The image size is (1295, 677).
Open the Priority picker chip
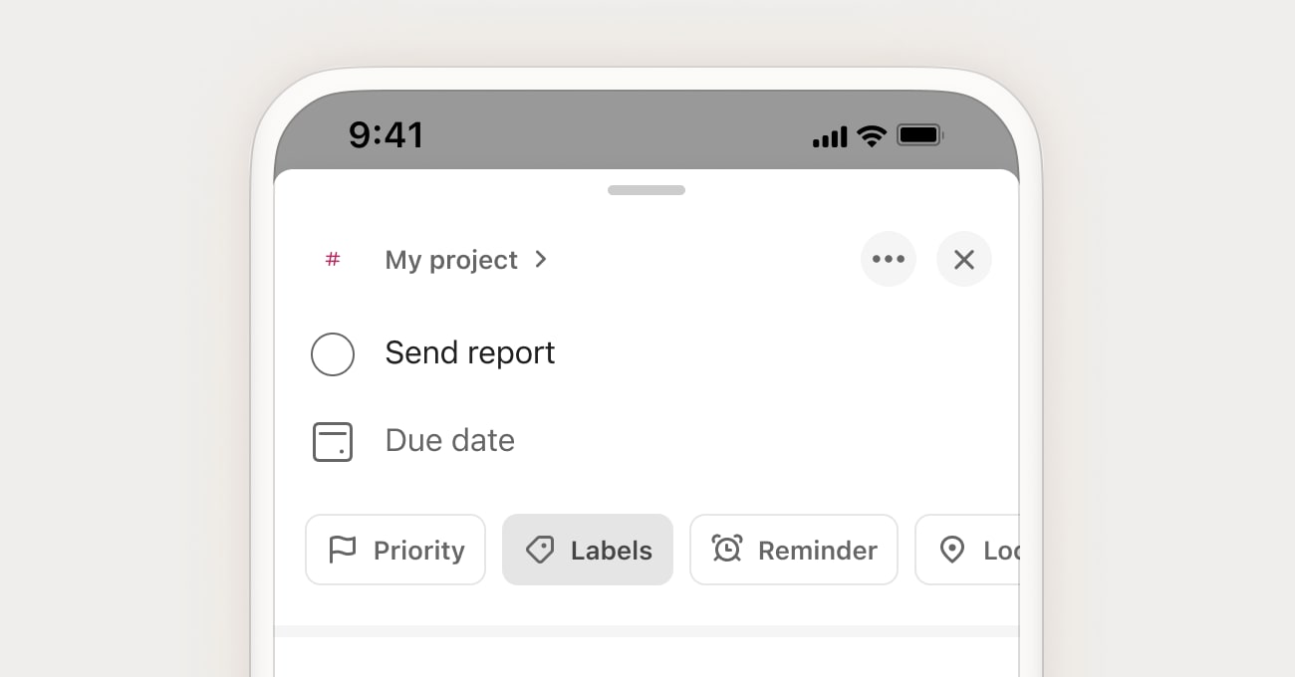(x=395, y=550)
